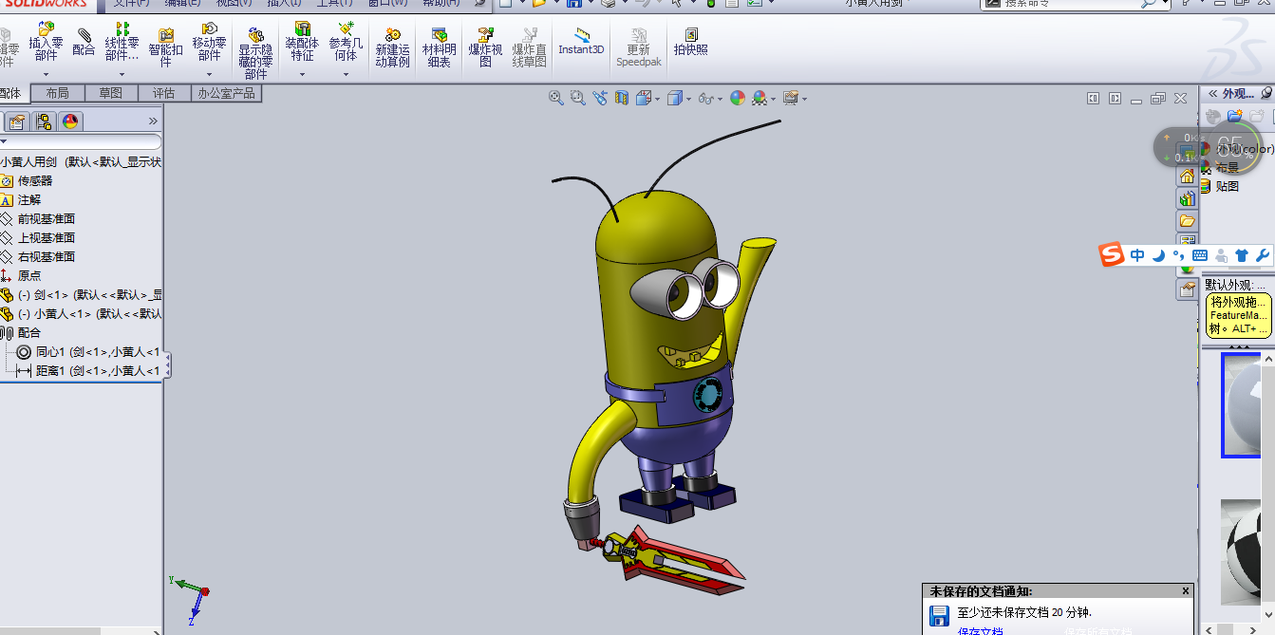Viewport: 1275px width, 635px height.
Task: Toggle Sogou IME moon half-width icon
Action: click(x=1158, y=255)
